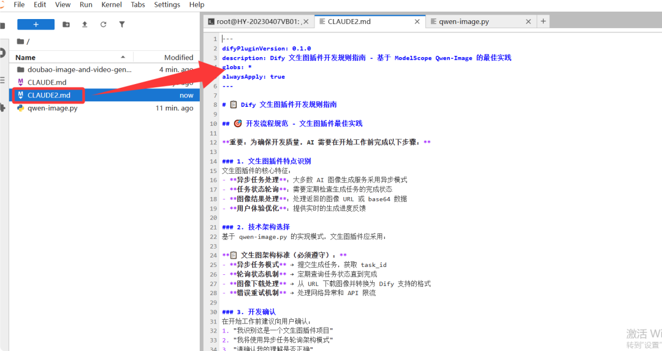Click the '用户体验优化' bullet line
Screen dimensions: 662x351
coord(294,209)
